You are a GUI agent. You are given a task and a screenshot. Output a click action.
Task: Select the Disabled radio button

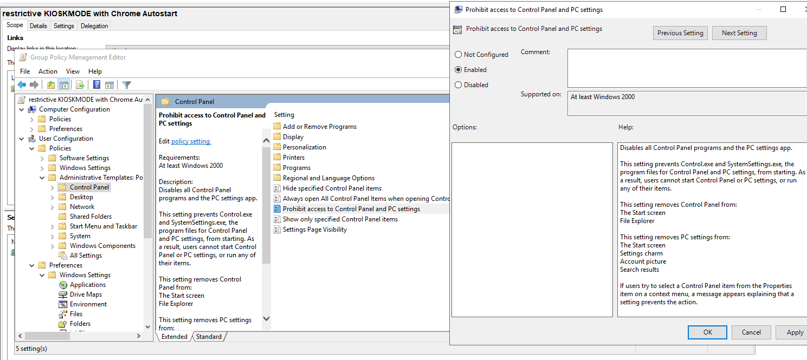pos(459,85)
